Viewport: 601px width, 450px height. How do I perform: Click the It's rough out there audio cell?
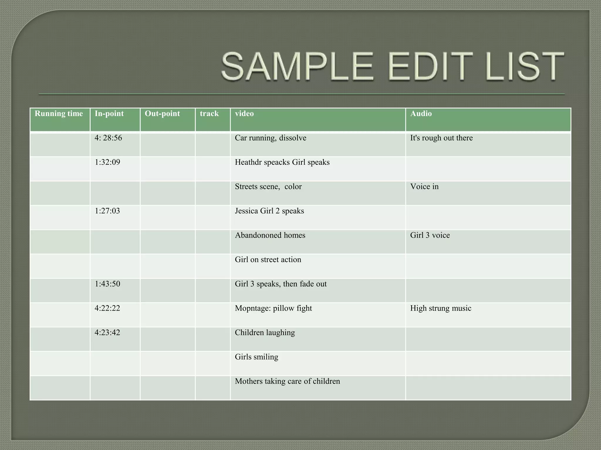tap(488, 144)
